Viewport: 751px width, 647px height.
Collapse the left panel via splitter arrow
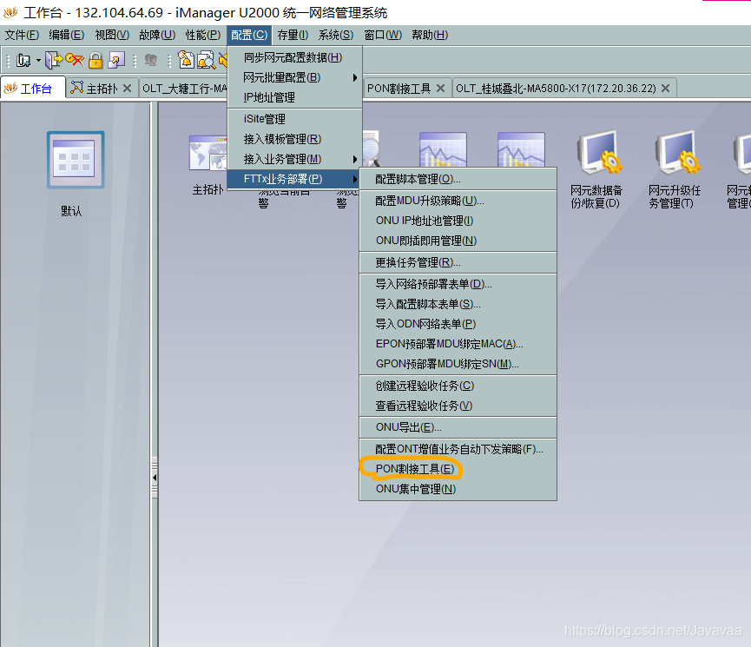pos(155,478)
